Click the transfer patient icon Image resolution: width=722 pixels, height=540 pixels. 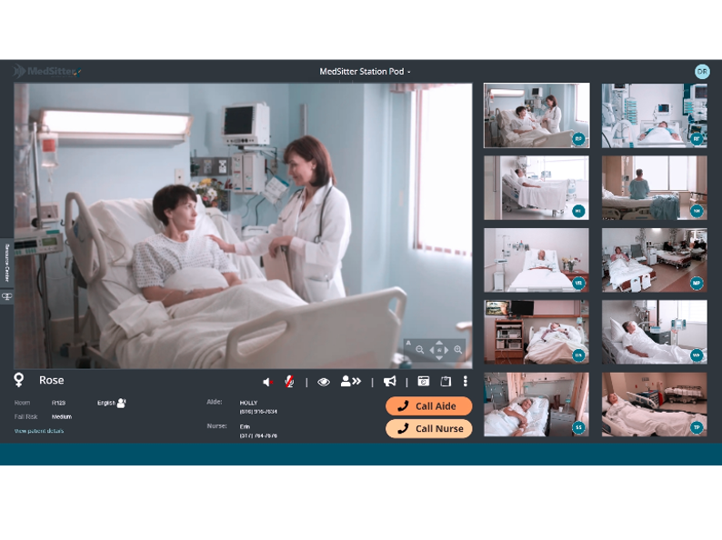(350, 382)
